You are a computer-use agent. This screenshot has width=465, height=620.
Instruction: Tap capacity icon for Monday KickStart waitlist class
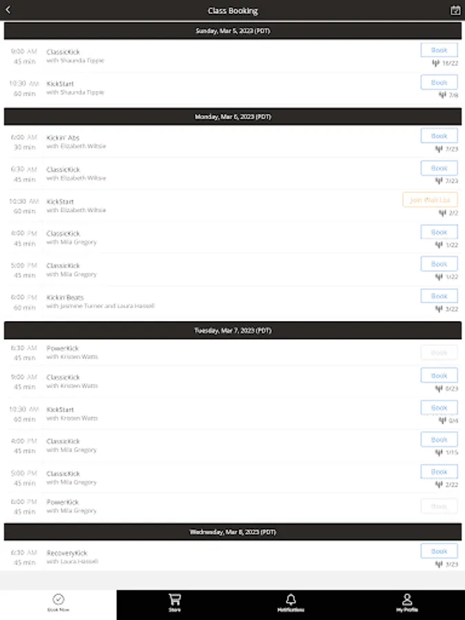(x=442, y=213)
